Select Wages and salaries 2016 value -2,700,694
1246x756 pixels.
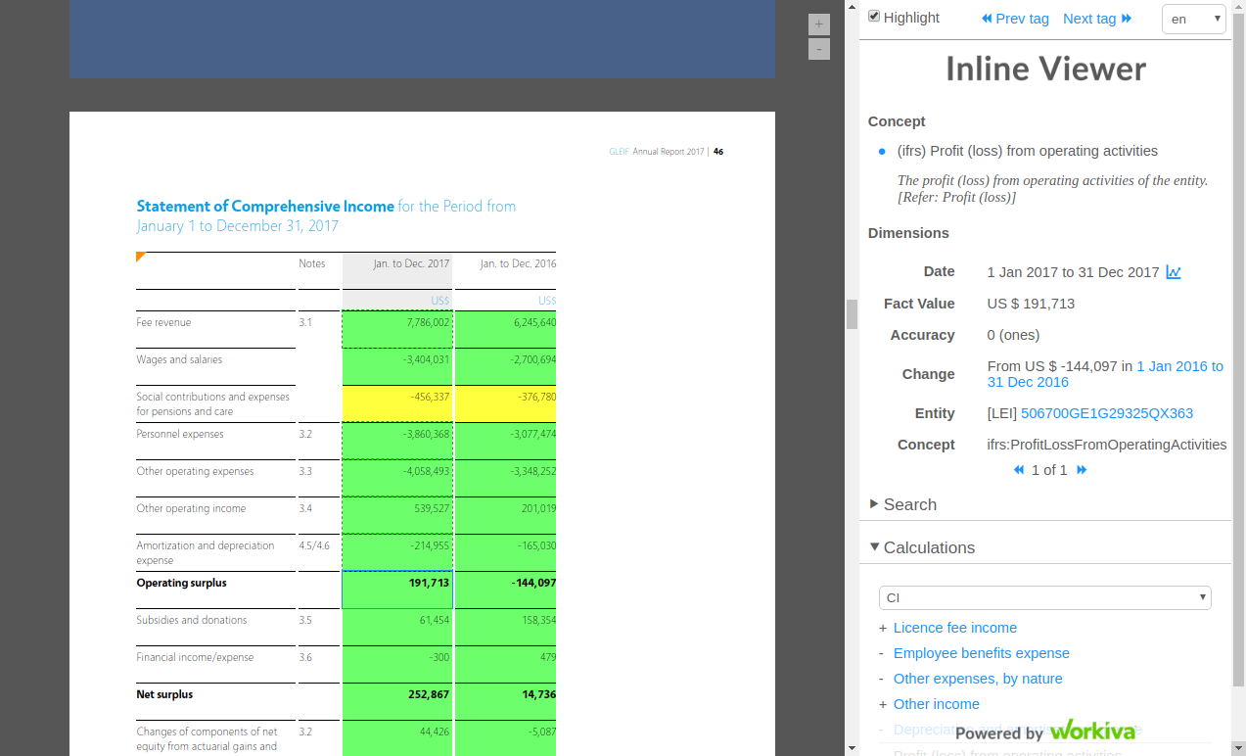506,367
